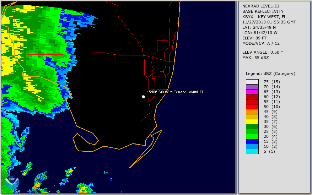312x195 pixels.
Task: Click the legend label 70 (14)
Action: (x=272, y=87)
